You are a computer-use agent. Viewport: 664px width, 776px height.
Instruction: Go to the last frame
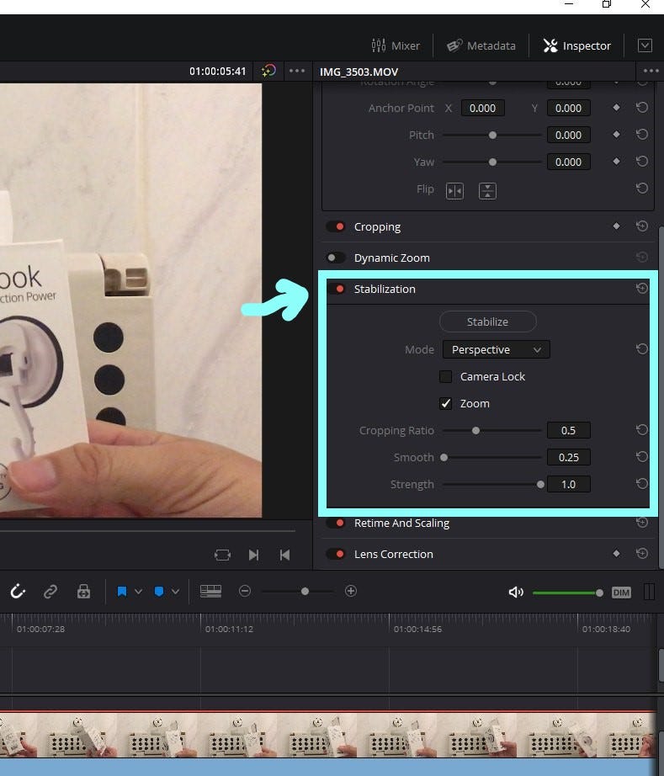click(253, 555)
